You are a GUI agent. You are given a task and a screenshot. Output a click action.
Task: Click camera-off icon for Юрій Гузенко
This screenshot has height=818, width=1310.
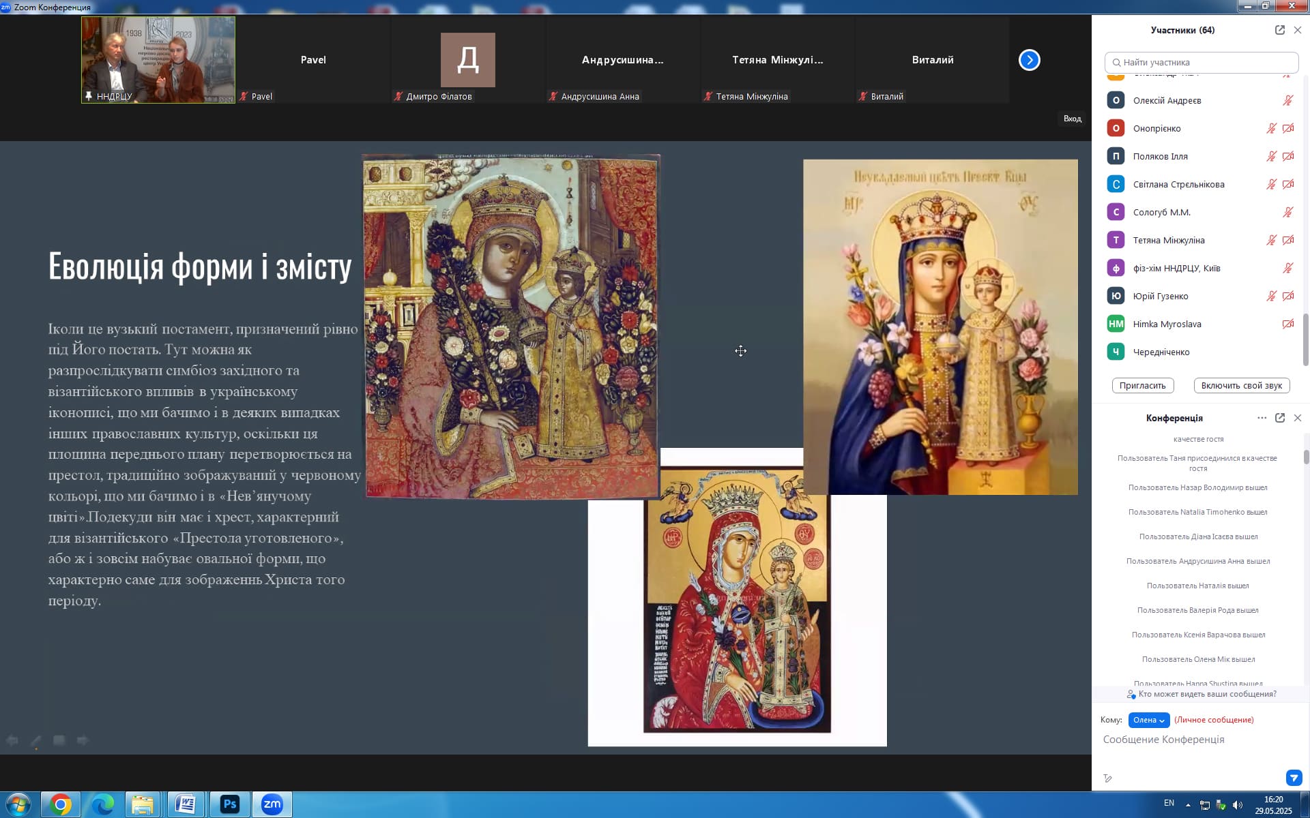pos(1288,296)
